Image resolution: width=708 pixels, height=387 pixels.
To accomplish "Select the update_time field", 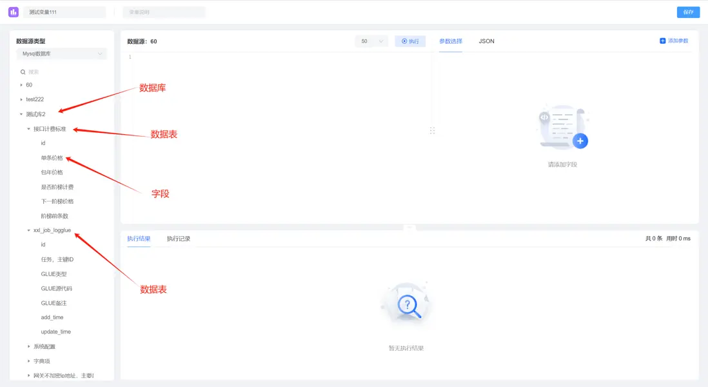I will (55, 332).
